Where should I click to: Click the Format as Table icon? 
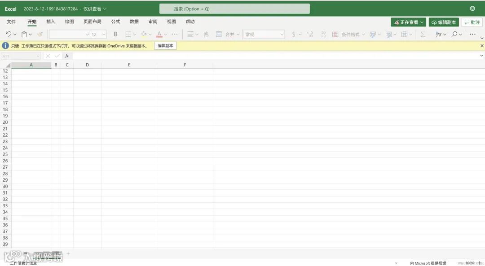(x=373, y=34)
